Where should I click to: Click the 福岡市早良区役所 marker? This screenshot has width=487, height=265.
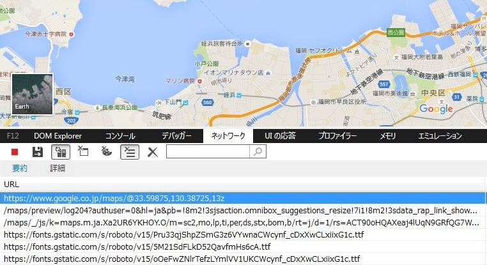(x=313, y=102)
